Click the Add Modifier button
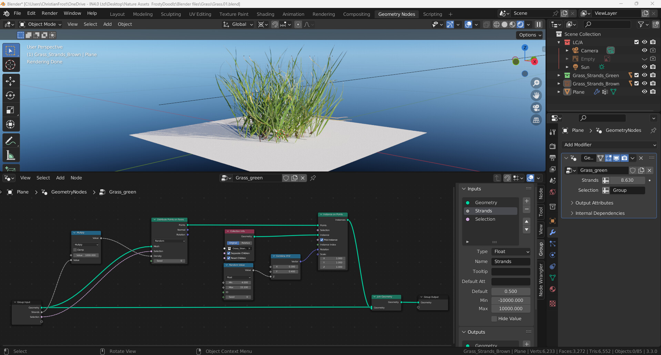 pos(609,145)
